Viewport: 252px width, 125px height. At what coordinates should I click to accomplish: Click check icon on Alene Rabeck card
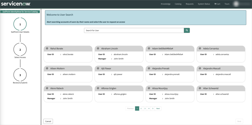coord(47,88)
